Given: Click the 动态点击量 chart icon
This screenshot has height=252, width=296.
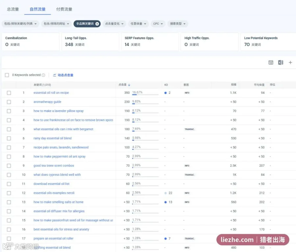Looking at the screenshot, I should tap(55, 75).
